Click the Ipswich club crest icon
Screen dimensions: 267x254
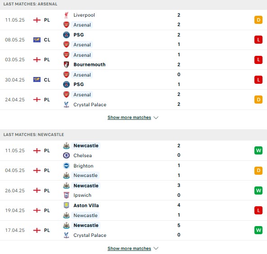(66, 195)
